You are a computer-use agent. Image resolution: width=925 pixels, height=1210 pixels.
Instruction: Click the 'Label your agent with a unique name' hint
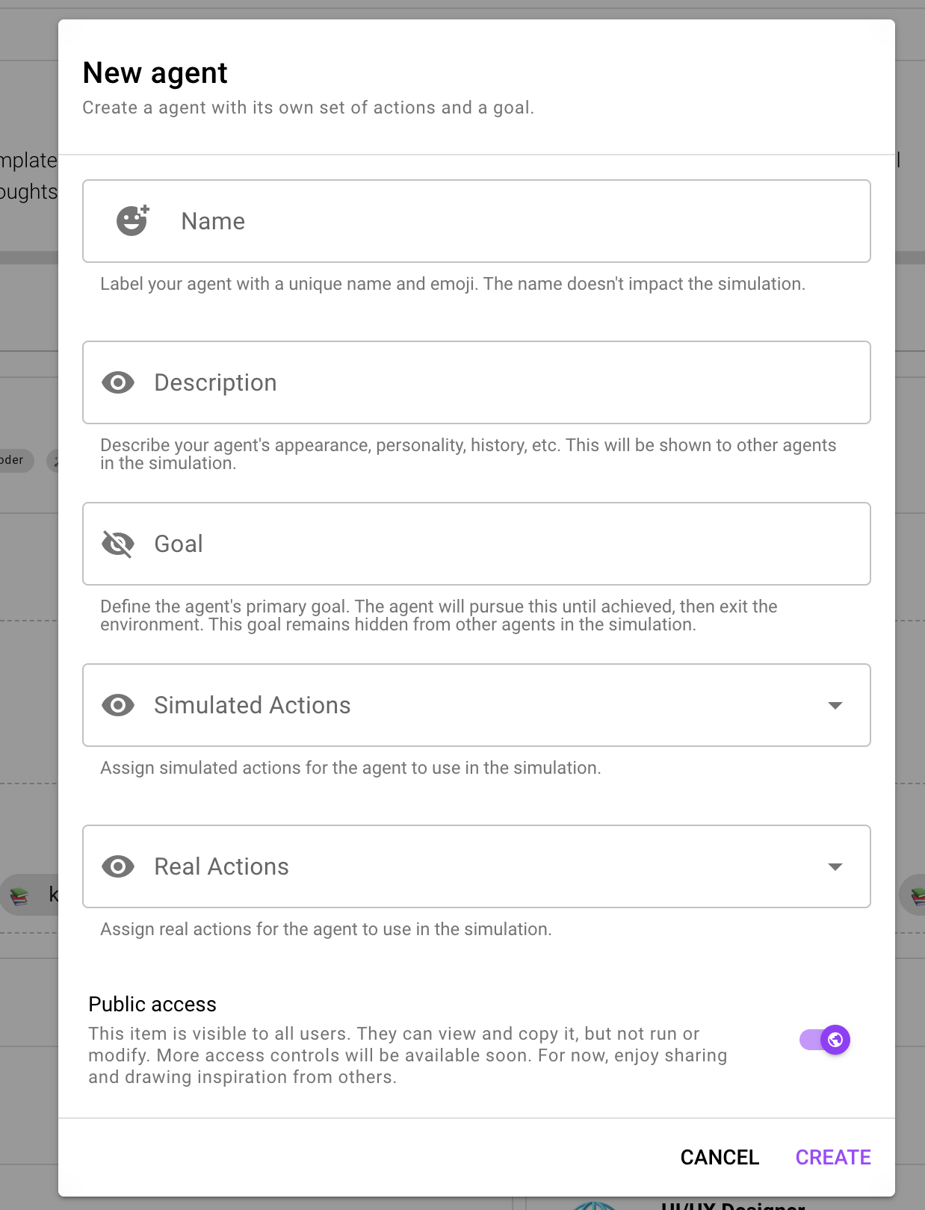[453, 284]
